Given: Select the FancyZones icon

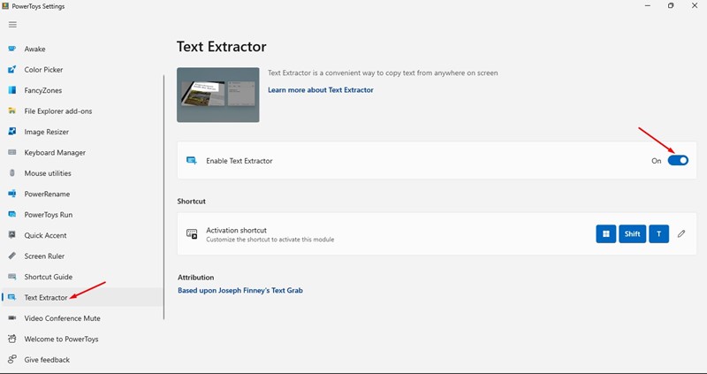Looking at the screenshot, I should point(12,90).
